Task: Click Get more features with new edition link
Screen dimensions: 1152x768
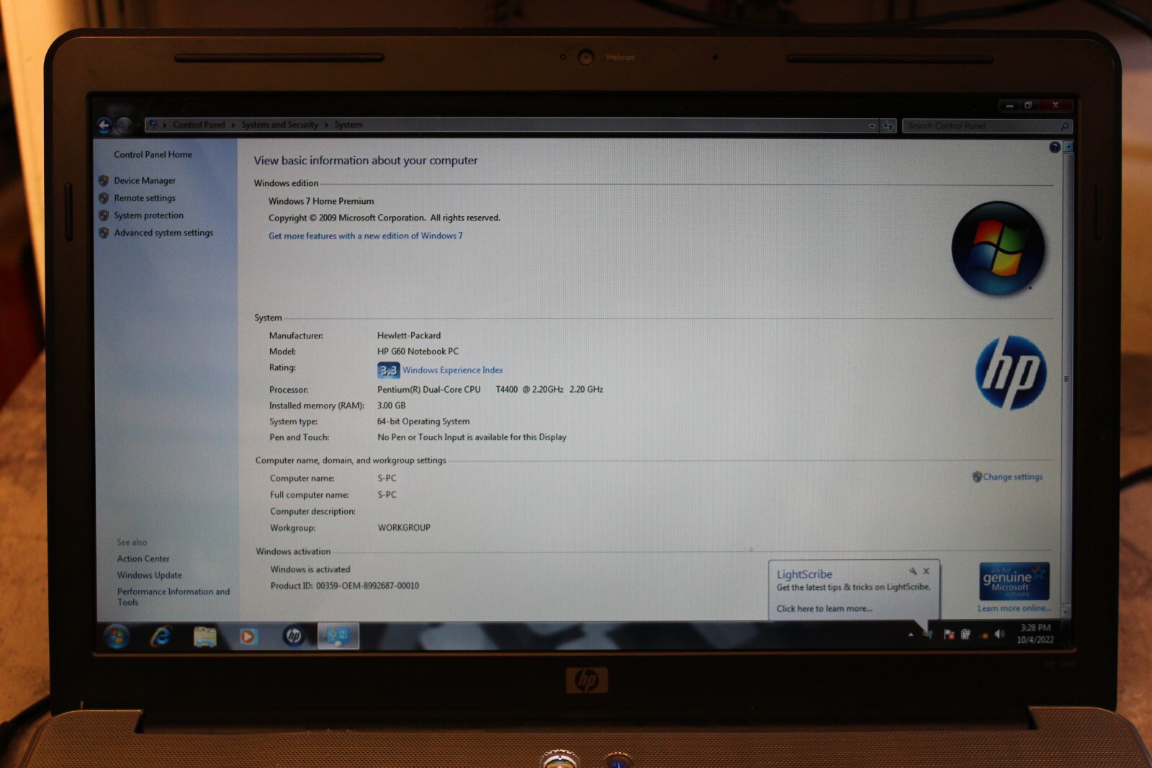Action: [x=366, y=236]
